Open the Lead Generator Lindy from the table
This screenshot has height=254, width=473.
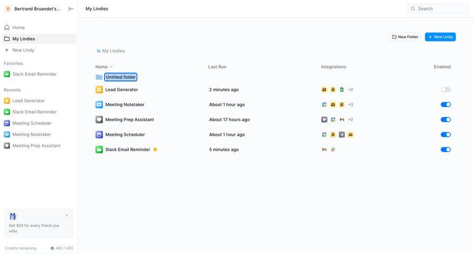coord(121,90)
